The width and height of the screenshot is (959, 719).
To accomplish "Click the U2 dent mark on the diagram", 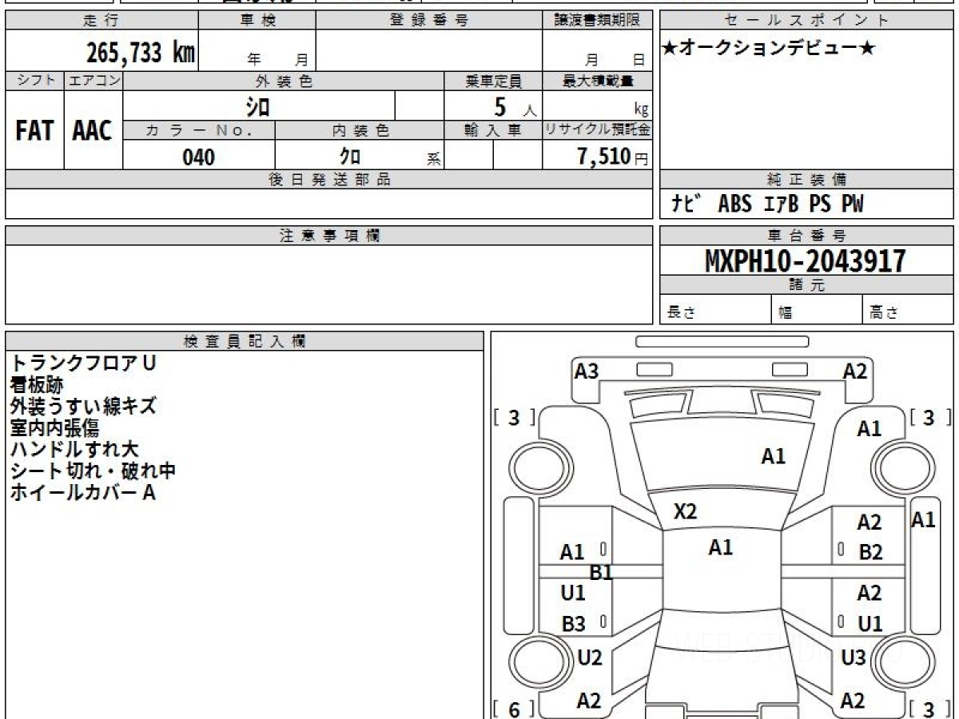I will tap(589, 657).
